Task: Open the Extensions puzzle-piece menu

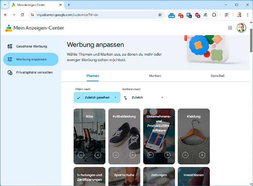Action: pos(214,15)
